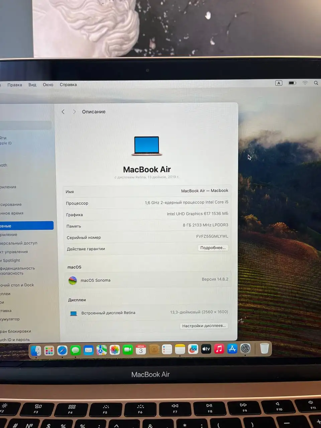Open the Вид menu
This screenshot has width=321, height=428.
[32, 85]
